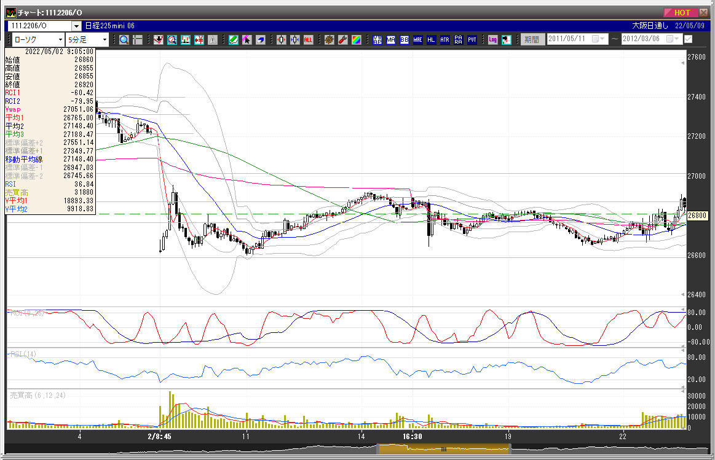Image resolution: width=715 pixels, height=460 pixels.
Task: Open the symbol code 111.2206/O dropdown
Action: click(77, 26)
